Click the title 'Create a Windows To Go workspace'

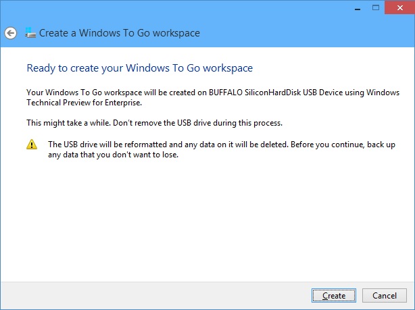click(x=120, y=33)
